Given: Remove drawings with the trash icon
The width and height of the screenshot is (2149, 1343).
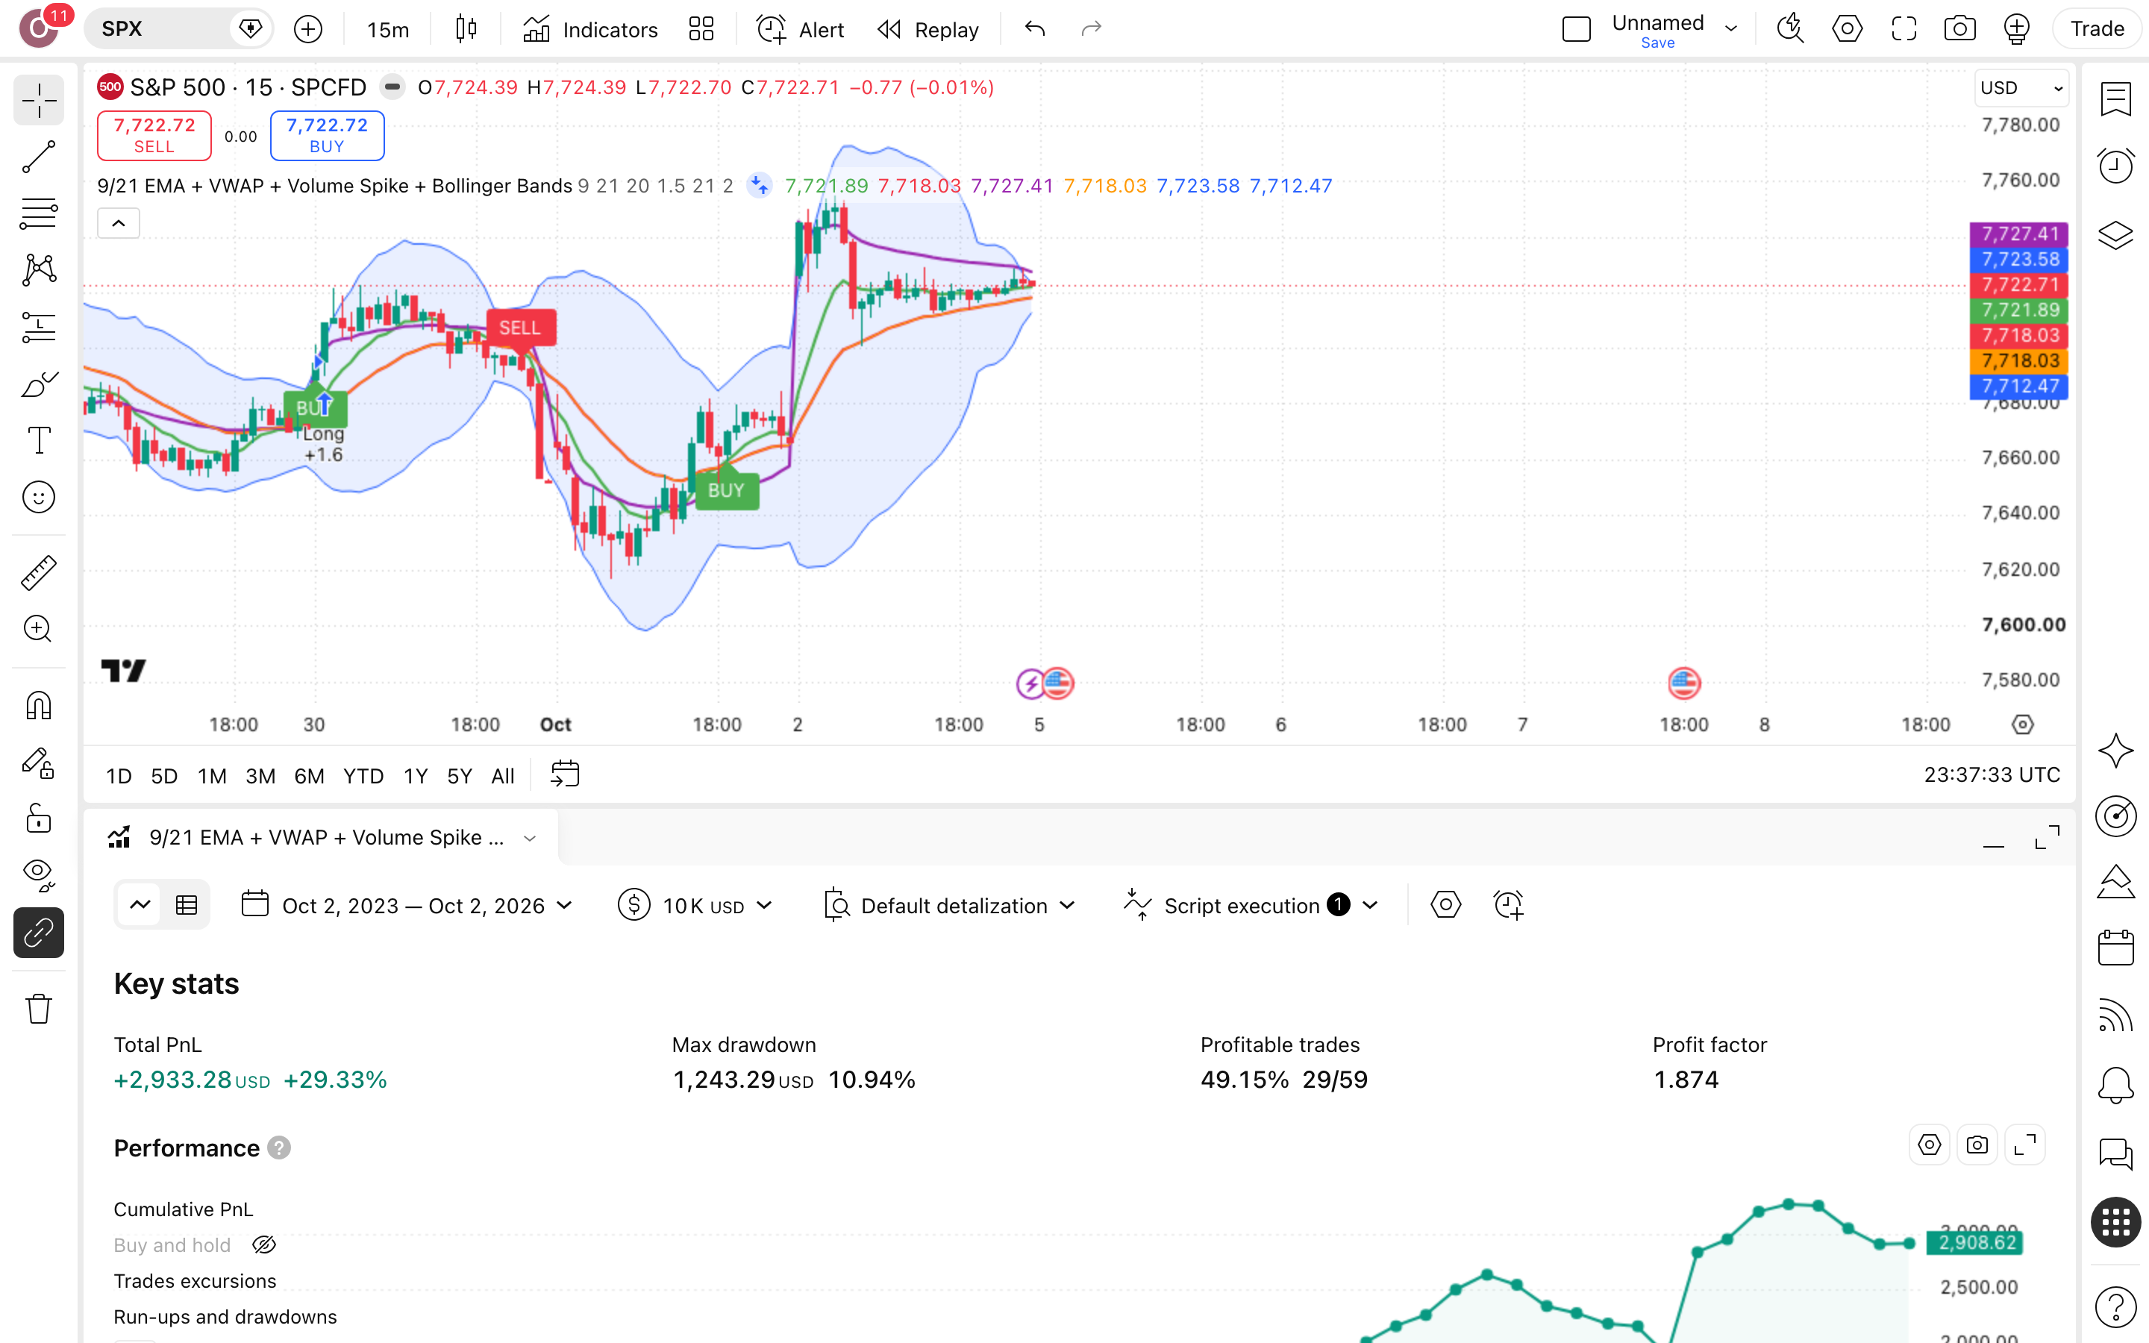Looking at the screenshot, I should tap(38, 1009).
